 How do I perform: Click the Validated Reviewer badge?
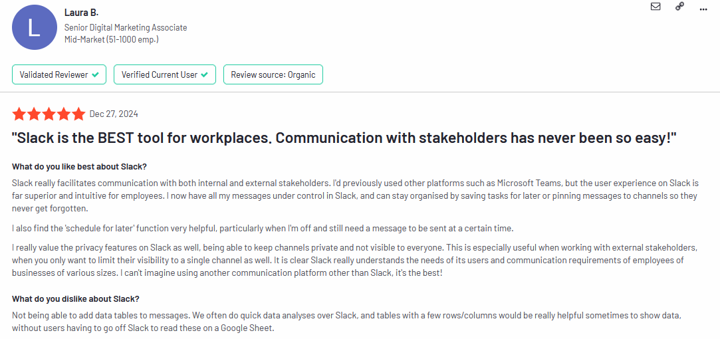click(x=59, y=74)
